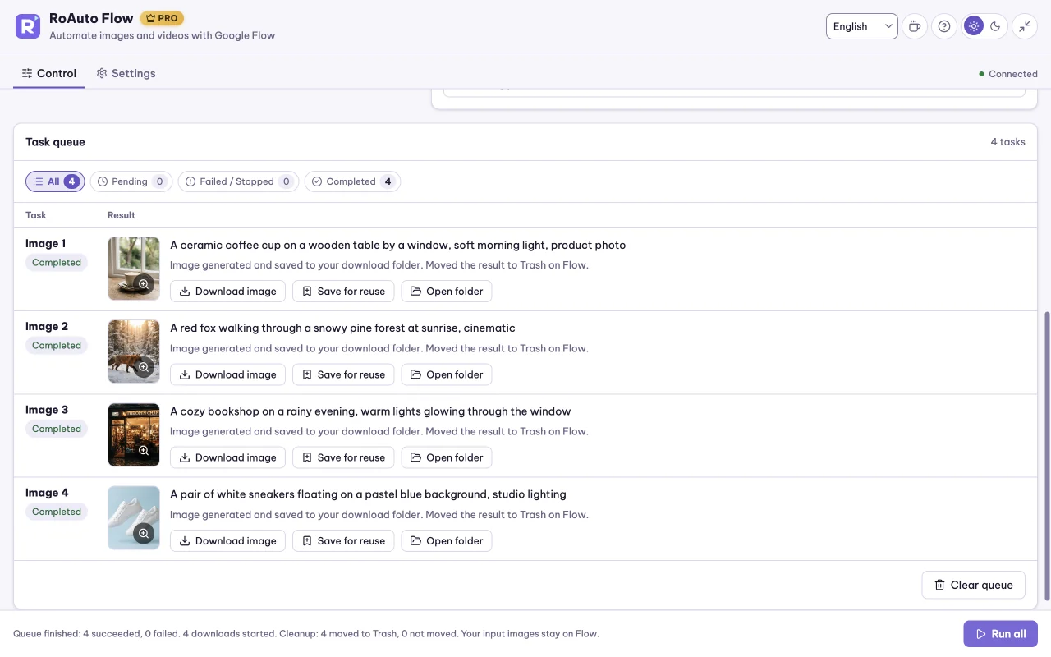Click the '4 tasks' count label
1051x657 pixels.
pos(1007,142)
